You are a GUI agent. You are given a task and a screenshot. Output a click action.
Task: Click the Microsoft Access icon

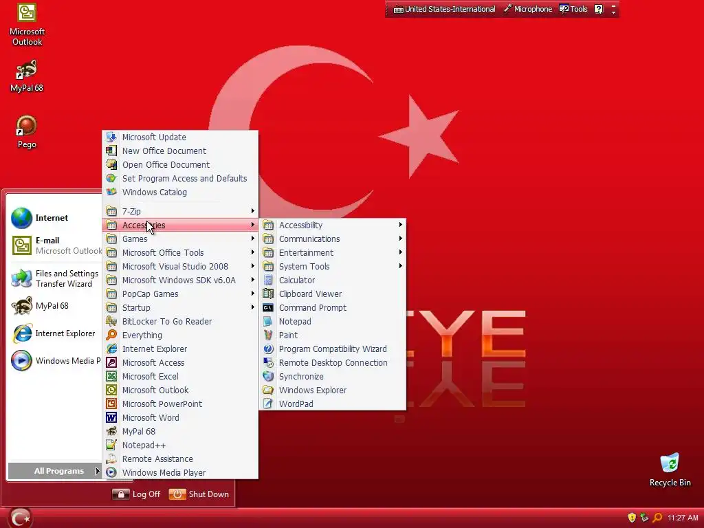[x=111, y=363]
